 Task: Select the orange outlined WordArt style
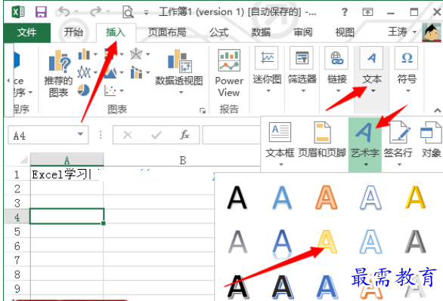pyautogui.click(x=327, y=198)
